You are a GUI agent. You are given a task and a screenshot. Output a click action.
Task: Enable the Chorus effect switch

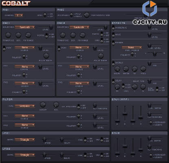(113, 63)
